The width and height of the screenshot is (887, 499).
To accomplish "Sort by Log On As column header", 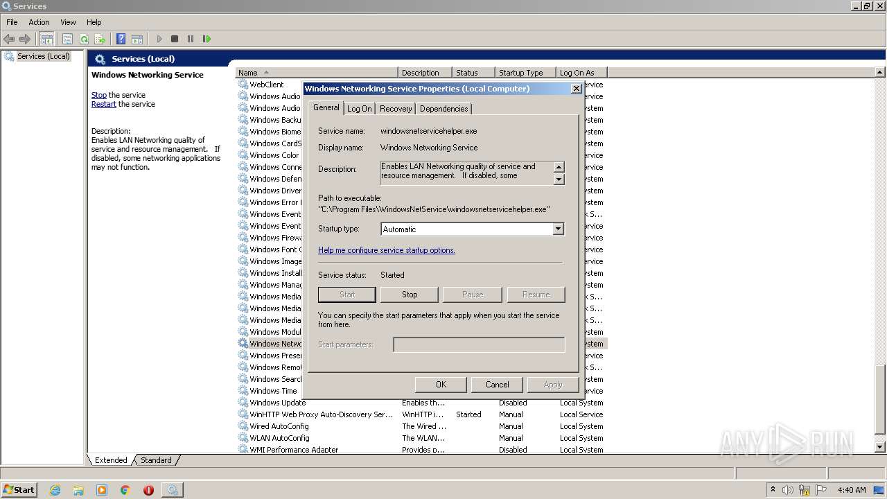I will coord(581,72).
